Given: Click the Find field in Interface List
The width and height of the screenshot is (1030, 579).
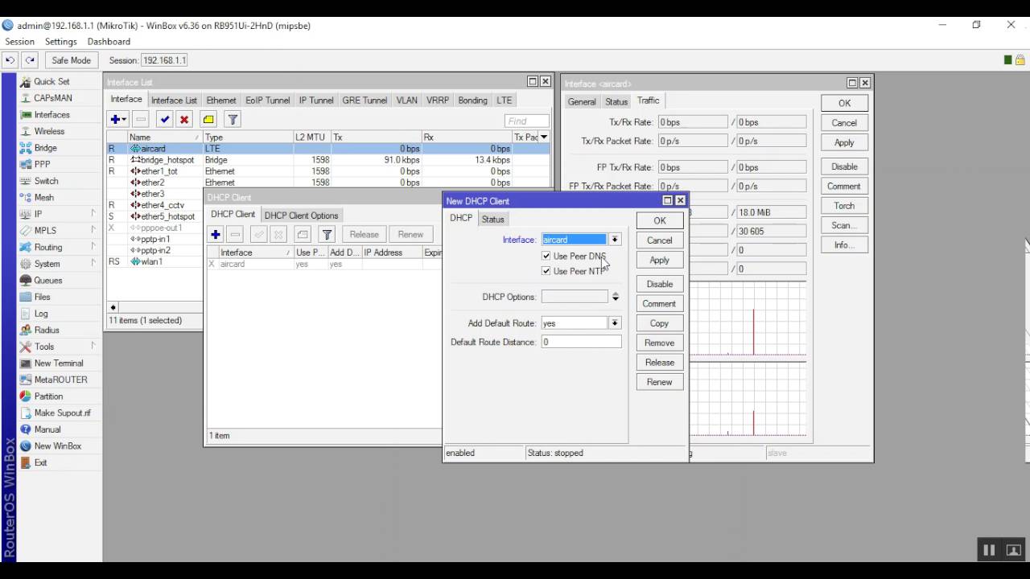Looking at the screenshot, I should click(527, 121).
